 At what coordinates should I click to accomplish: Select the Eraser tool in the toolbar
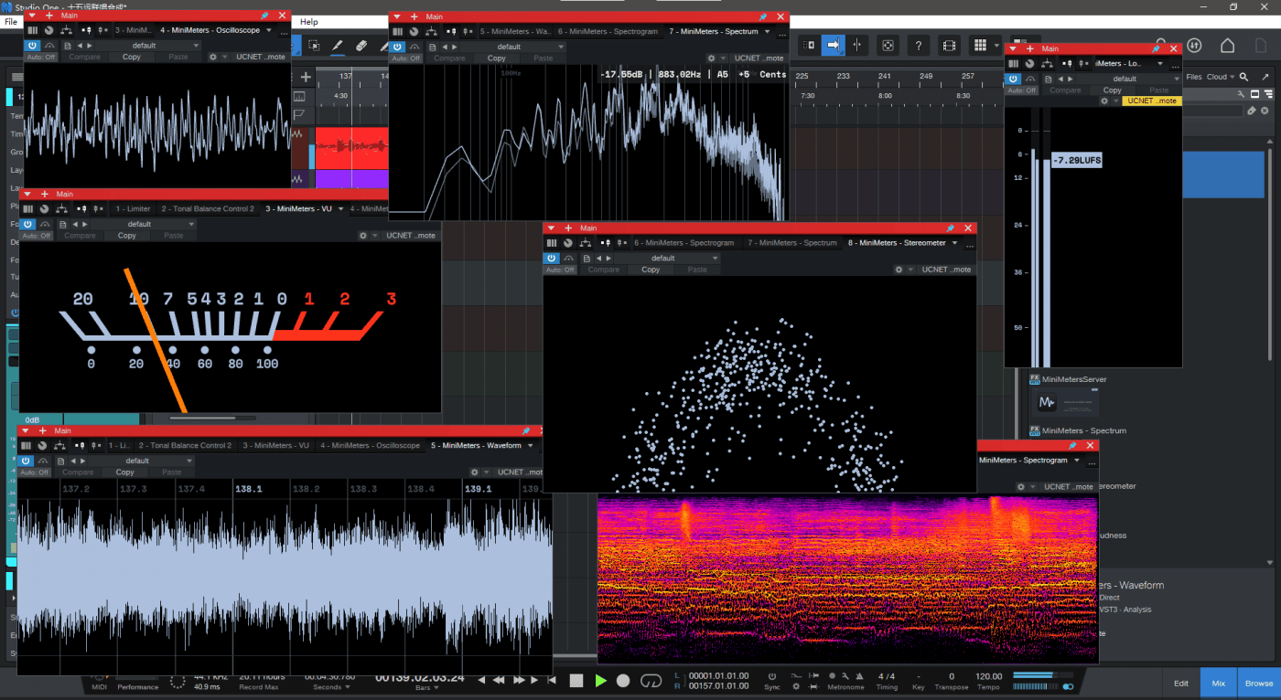[361, 45]
